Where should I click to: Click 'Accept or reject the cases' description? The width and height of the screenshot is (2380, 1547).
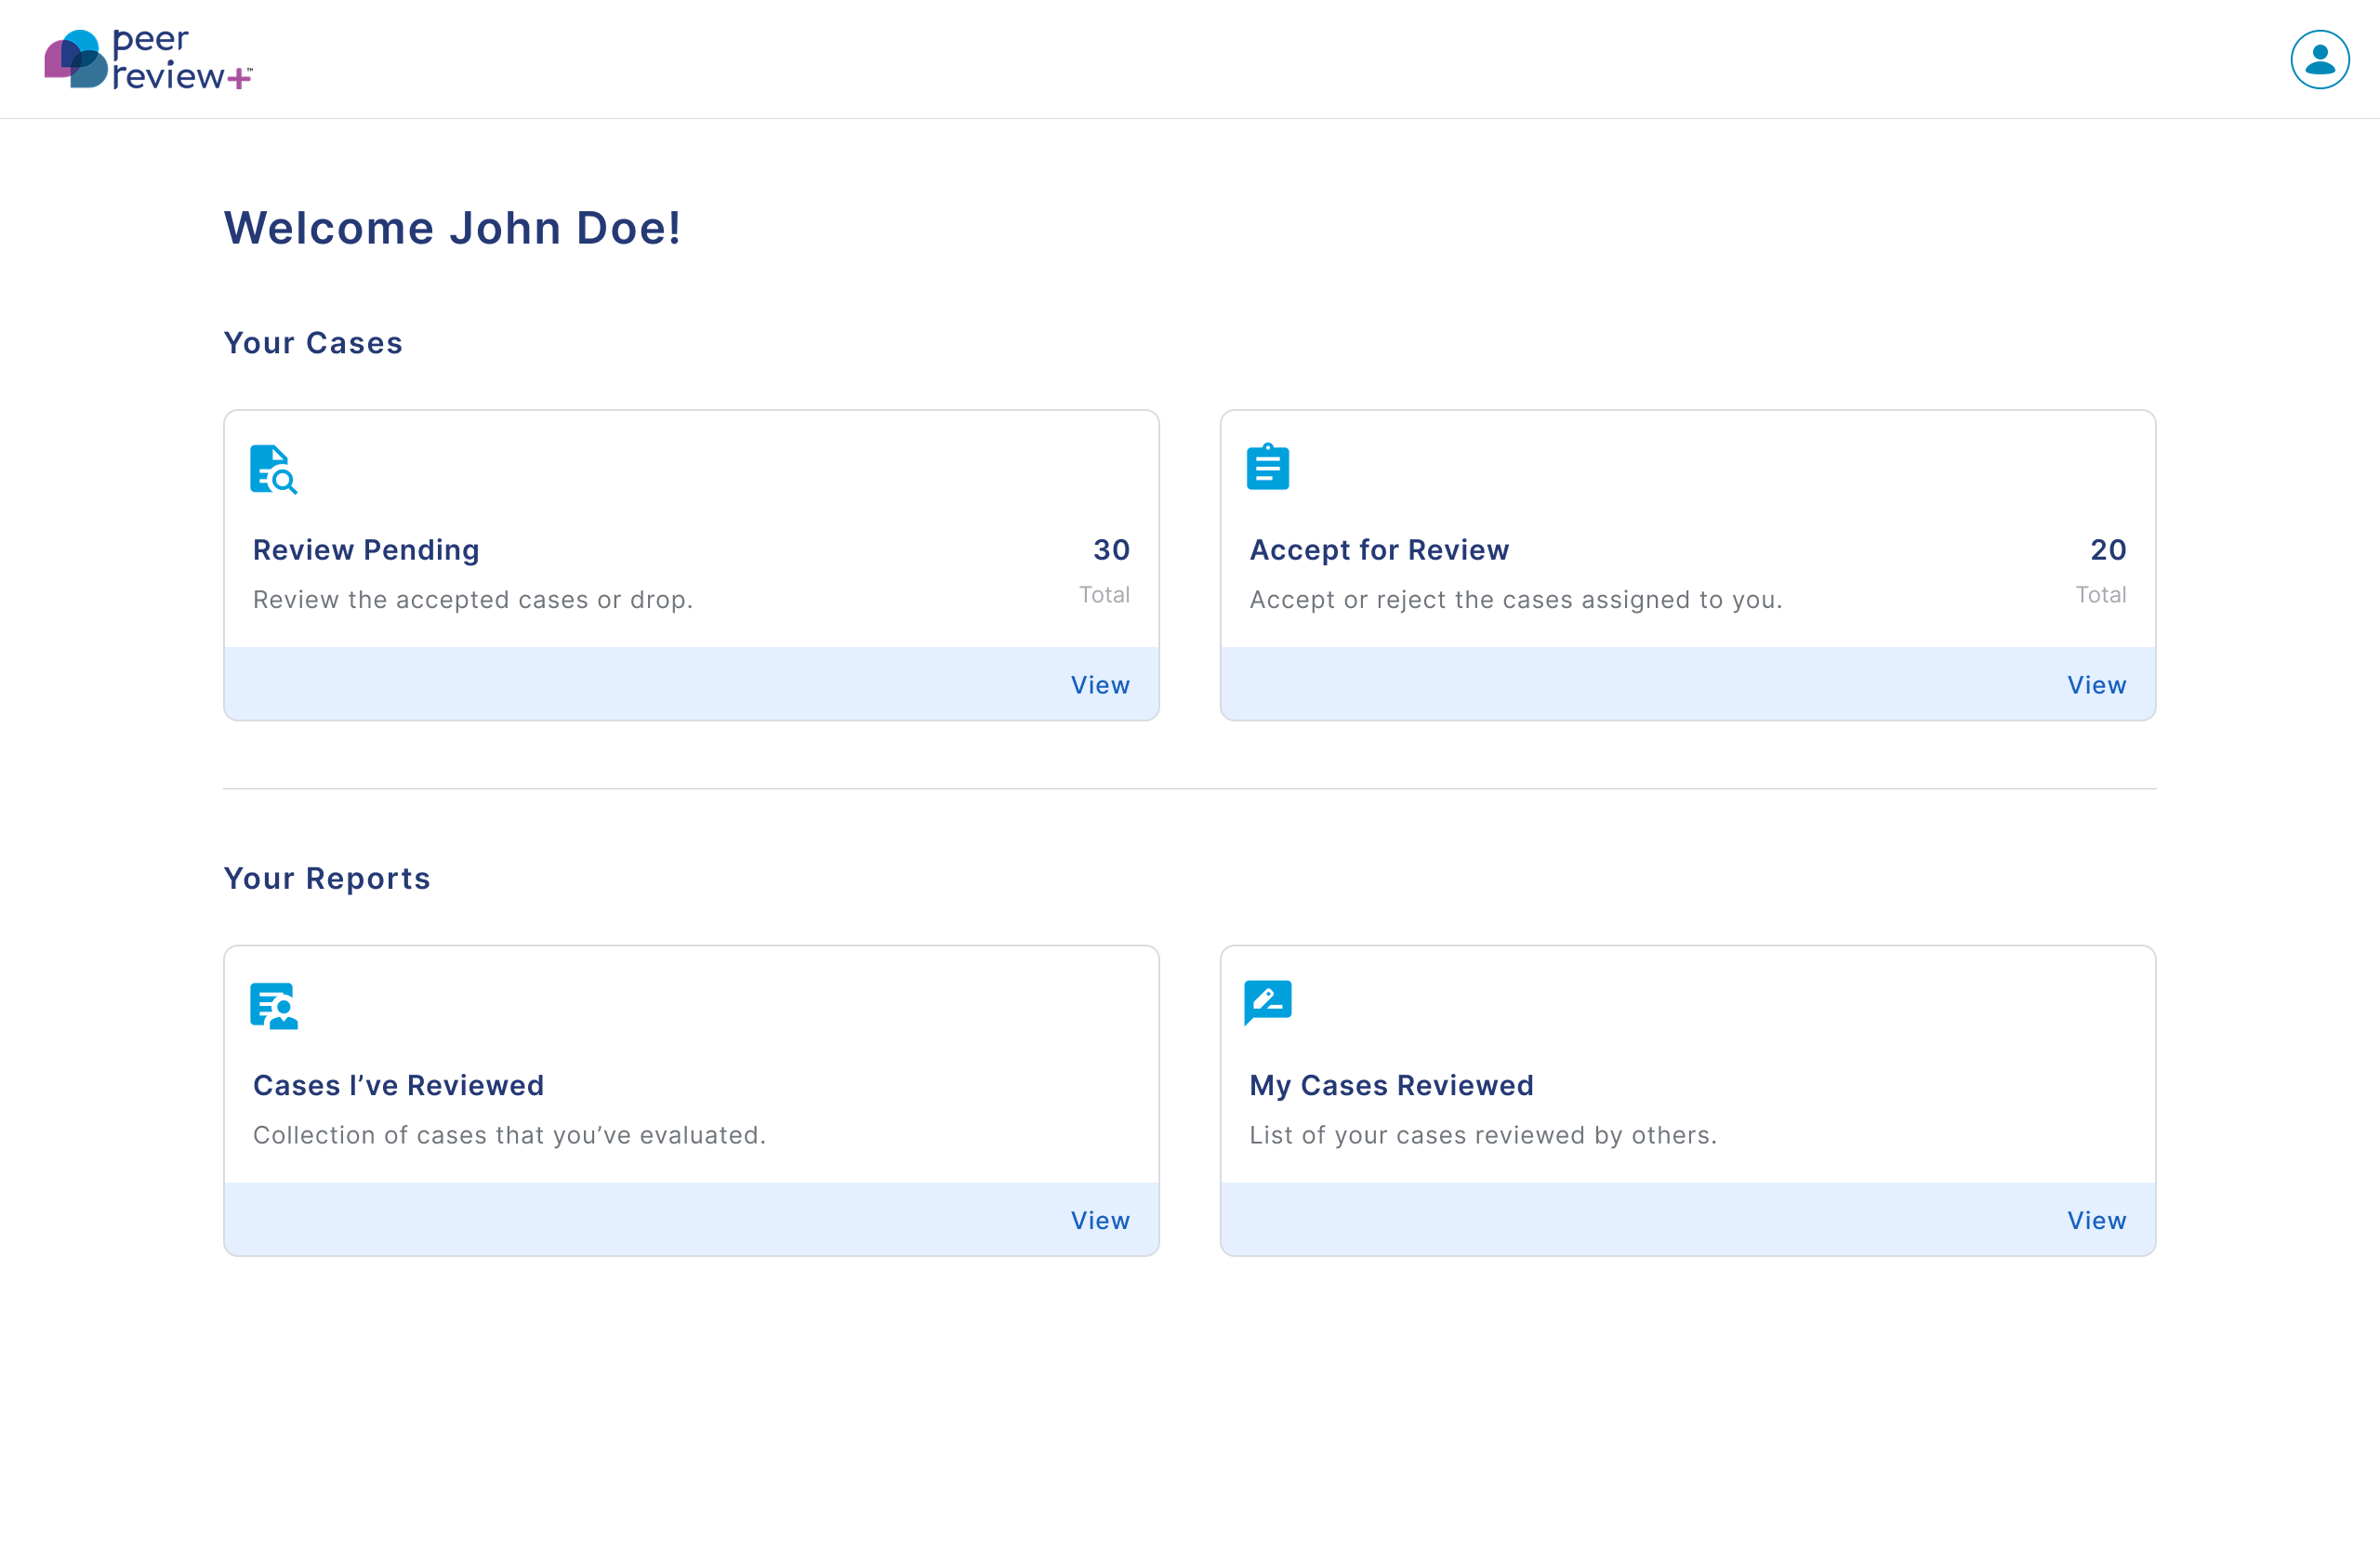pyautogui.click(x=1515, y=600)
